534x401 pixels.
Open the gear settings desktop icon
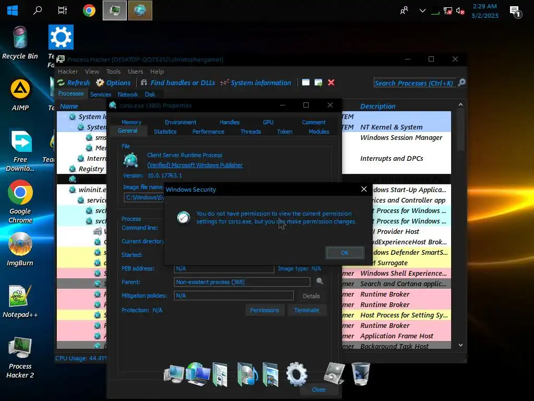(61, 37)
